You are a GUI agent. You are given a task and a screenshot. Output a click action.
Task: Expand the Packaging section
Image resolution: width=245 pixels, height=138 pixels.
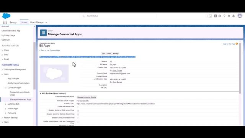[x=6, y=113]
